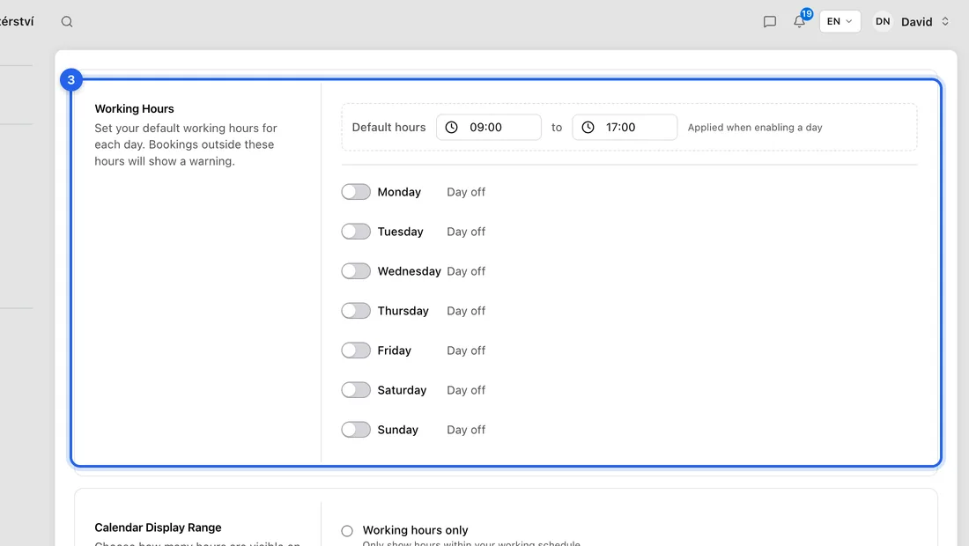This screenshot has width=969, height=546.
Task: Enable the Monday working day toggle
Action: click(356, 192)
